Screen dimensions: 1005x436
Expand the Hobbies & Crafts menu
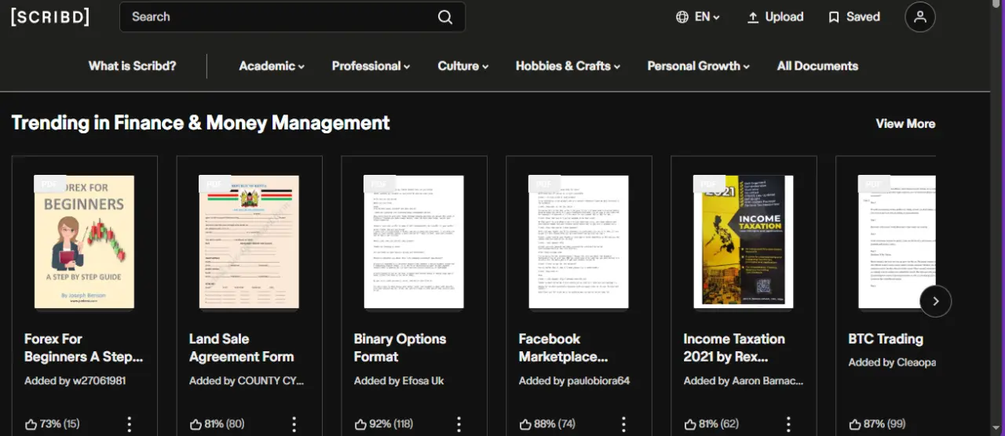click(x=568, y=66)
